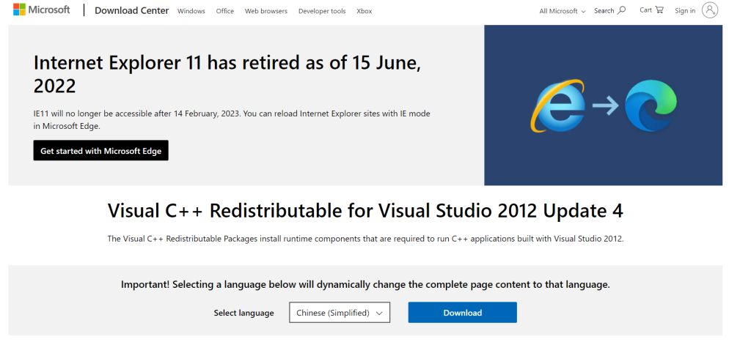Click the IE11 no longer accessible notice text
Screen dimensions: 751x342
pos(232,119)
